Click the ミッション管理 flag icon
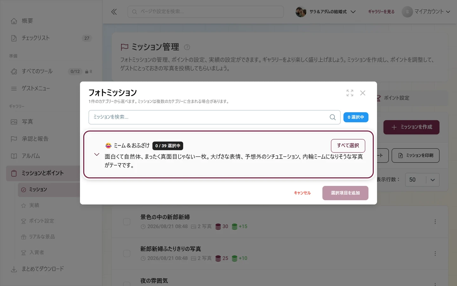The height and width of the screenshot is (286, 457). click(124, 47)
